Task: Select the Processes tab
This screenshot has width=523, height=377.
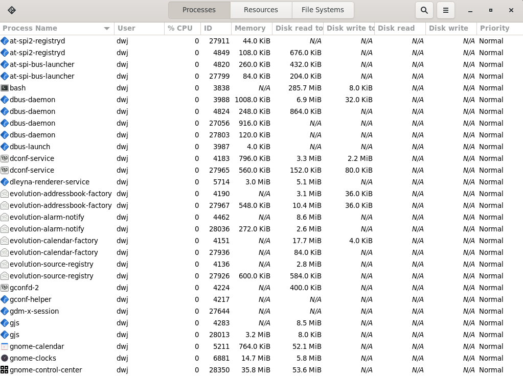Action: [x=199, y=10]
